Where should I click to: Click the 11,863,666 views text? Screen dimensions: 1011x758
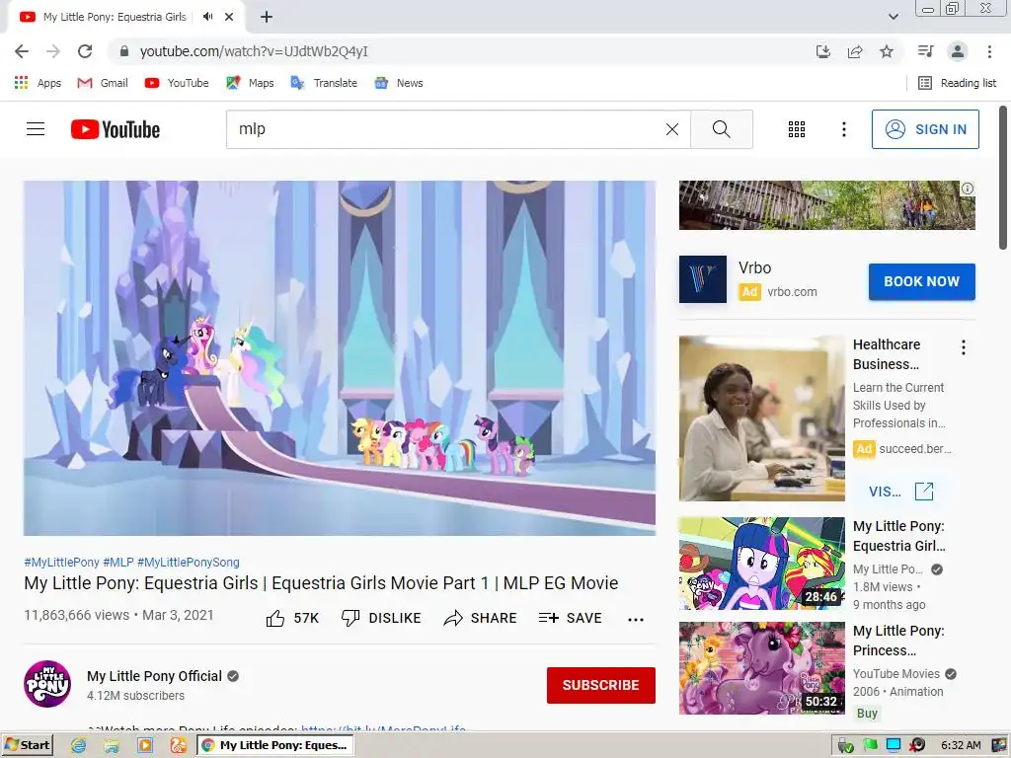77,615
